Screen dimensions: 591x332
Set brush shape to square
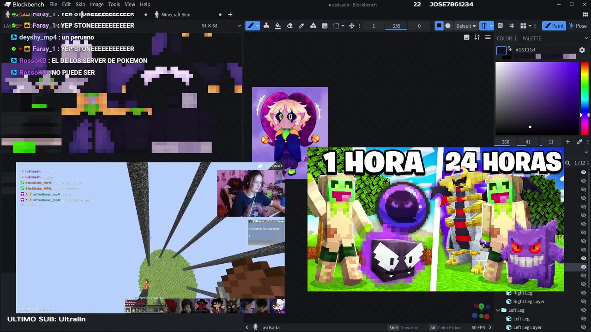pyautogui.click(x=439, y=26)
